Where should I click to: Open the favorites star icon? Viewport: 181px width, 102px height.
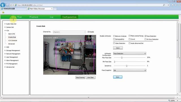tap(176, 5)
